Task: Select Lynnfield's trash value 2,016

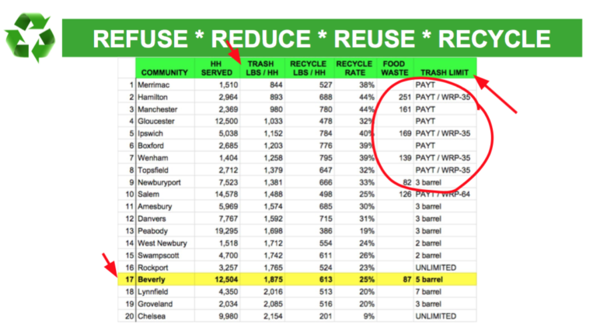Action: coord(273,292)
